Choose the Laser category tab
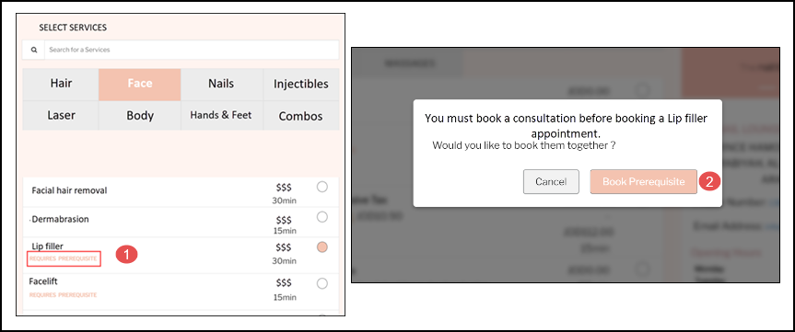 tap(61, 115)
